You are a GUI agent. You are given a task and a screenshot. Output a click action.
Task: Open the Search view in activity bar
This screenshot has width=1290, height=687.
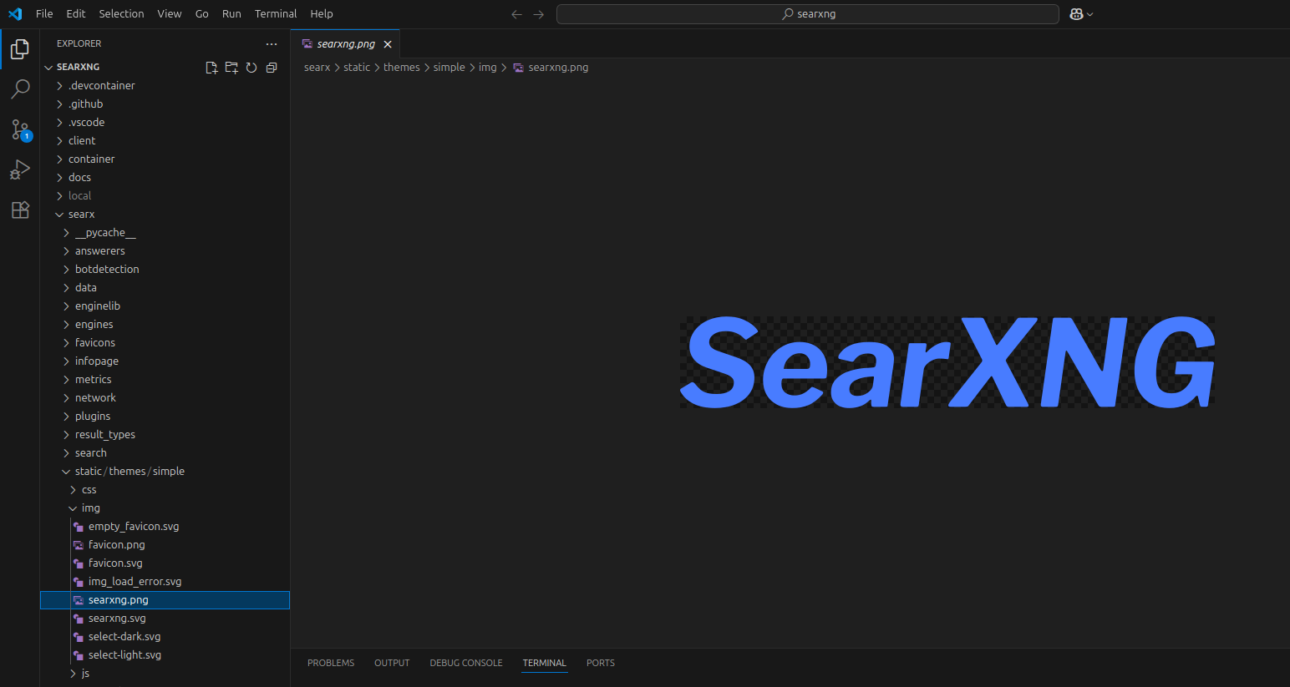(20, 89)
